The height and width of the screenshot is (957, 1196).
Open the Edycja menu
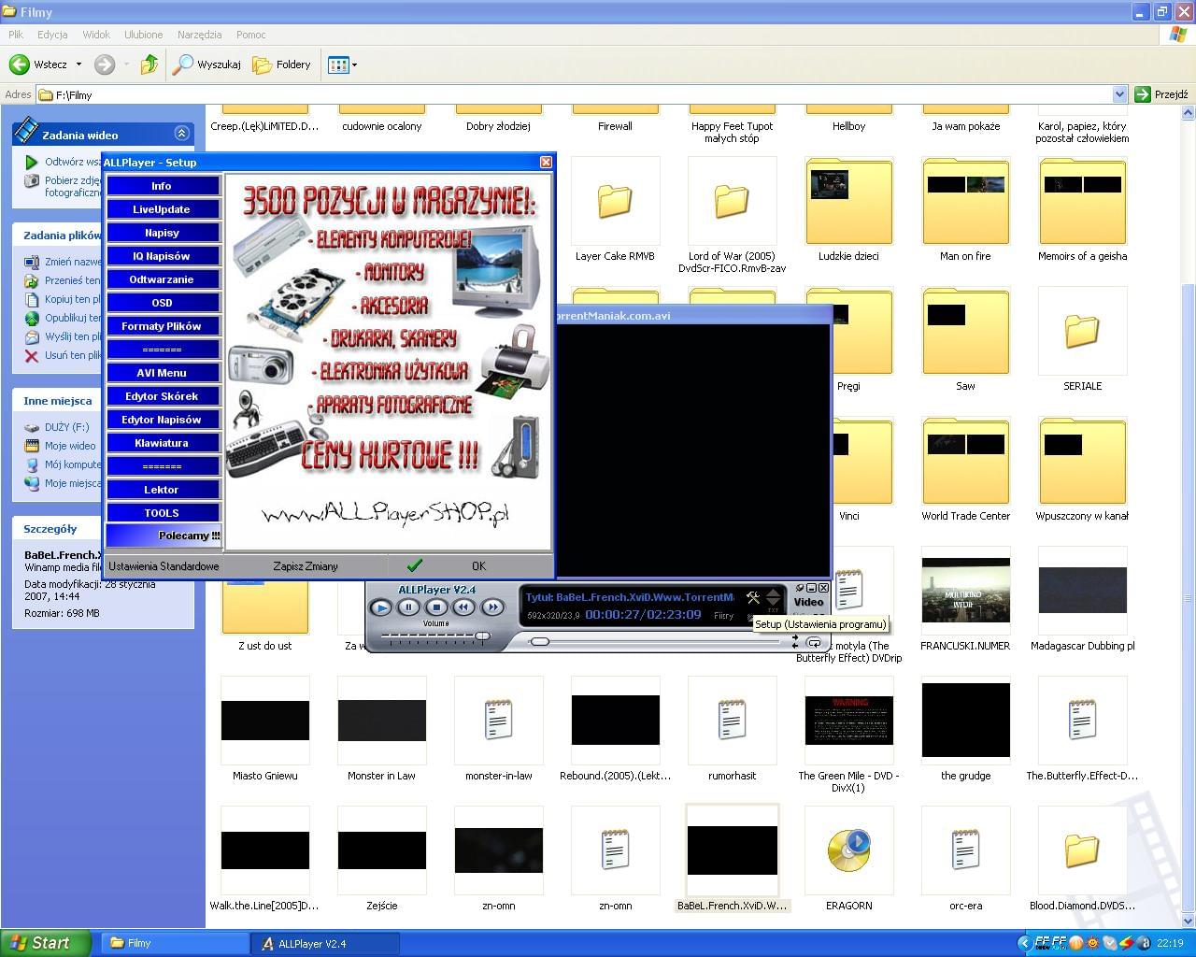tap(52, 35)
